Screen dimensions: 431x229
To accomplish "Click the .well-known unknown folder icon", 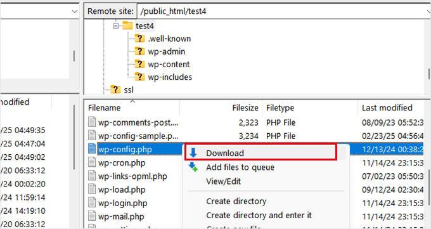I will [x=139, y=39].
